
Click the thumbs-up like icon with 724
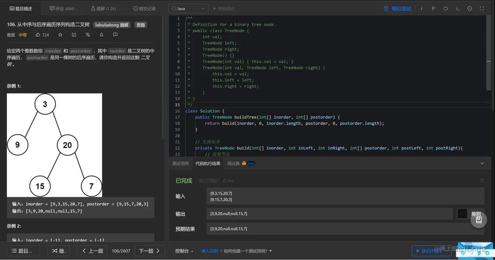[38, 35]
